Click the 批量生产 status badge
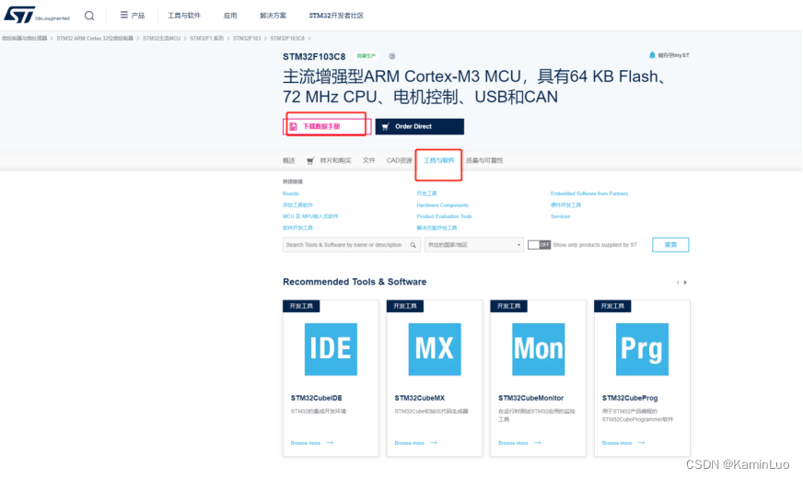 pyautogui.click(x=367, y=56)
